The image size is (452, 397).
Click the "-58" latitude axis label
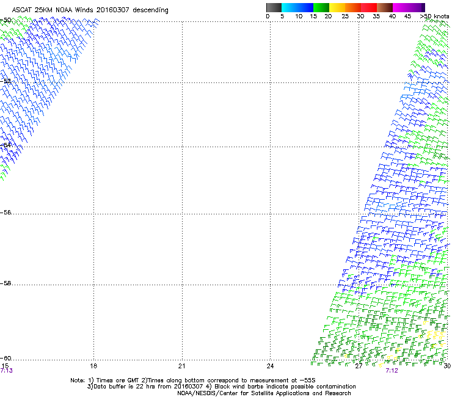[x=5, y=283]
